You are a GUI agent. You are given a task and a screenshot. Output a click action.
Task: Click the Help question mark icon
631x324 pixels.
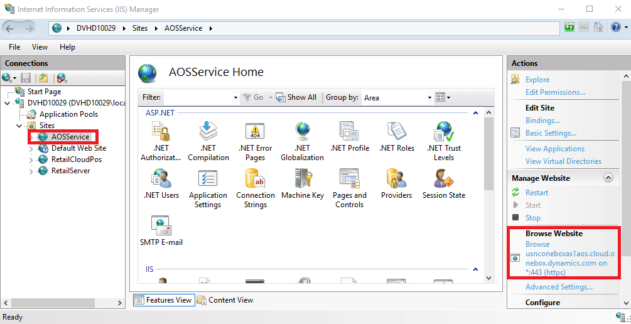[x=616, y=28]
